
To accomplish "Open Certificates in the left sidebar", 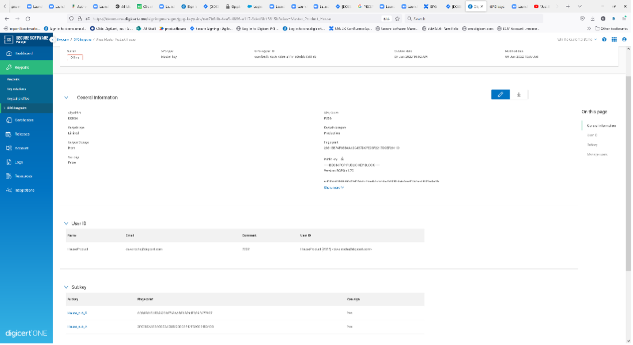I will (x=24, y=120).
